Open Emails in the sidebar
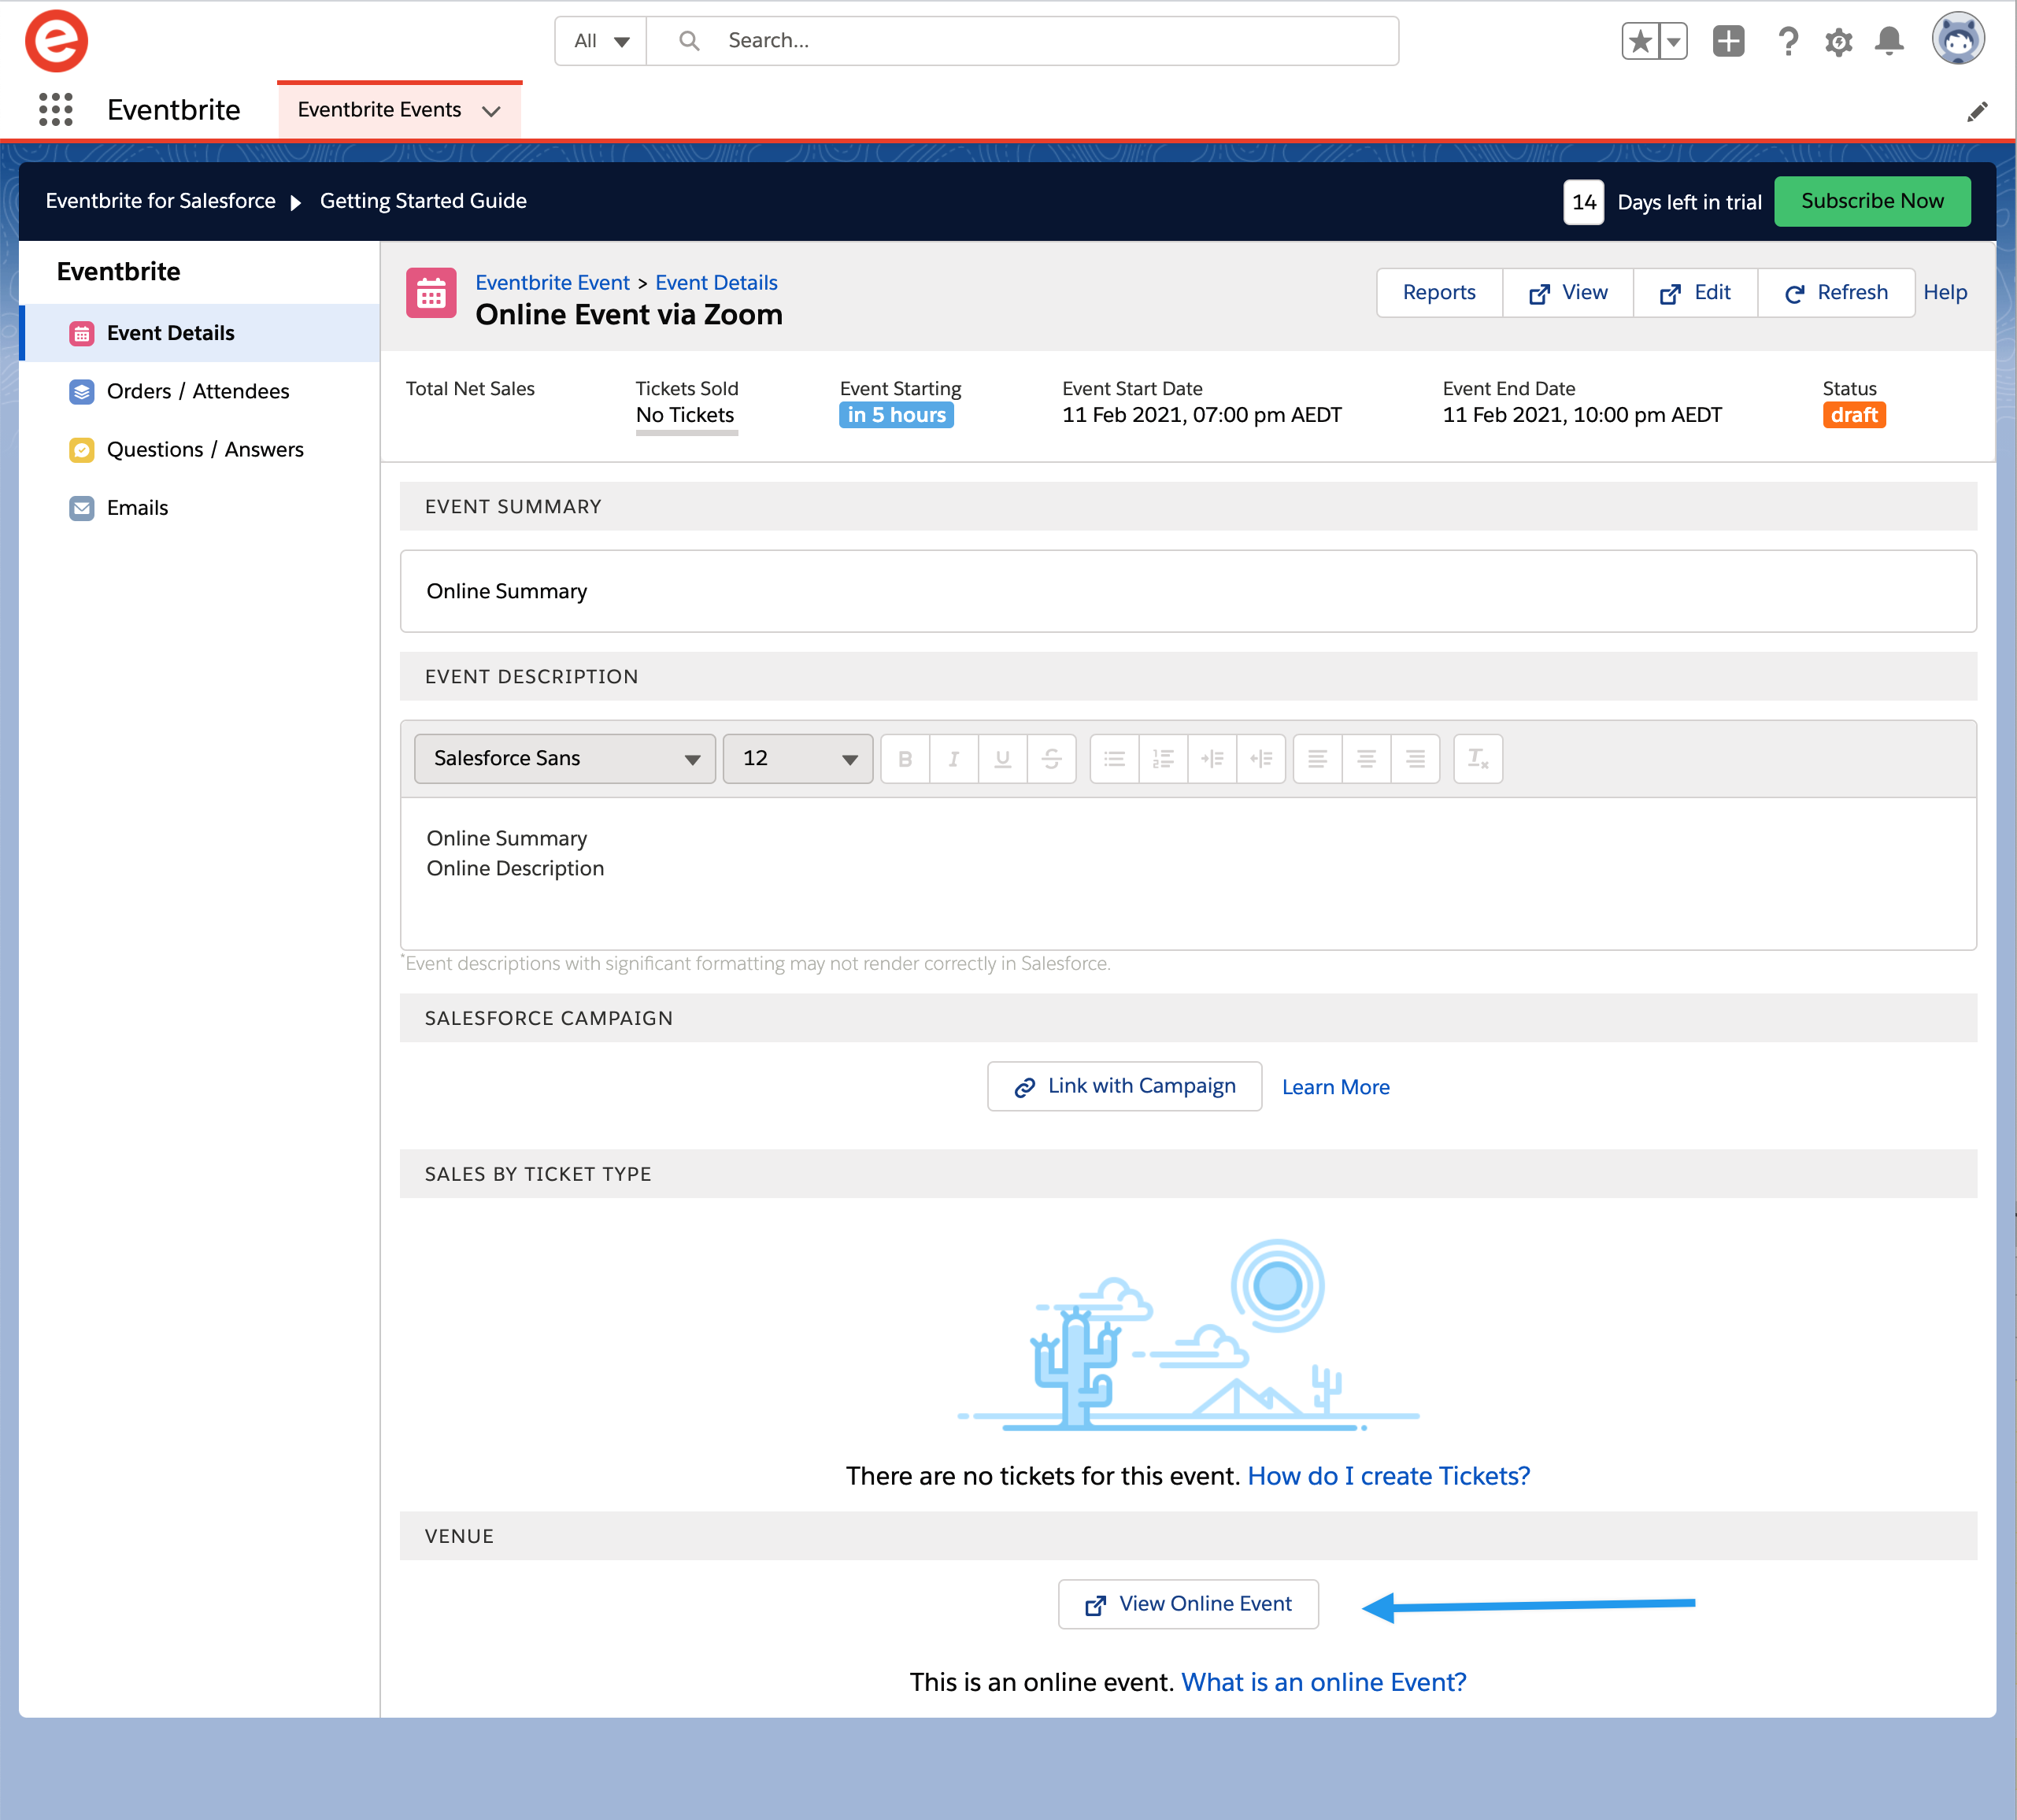Viewport: 2017px width, 1820px height. tap(200, 508)
